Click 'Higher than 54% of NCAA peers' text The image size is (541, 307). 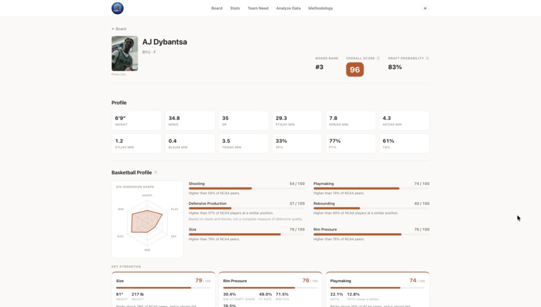(214, 193)
